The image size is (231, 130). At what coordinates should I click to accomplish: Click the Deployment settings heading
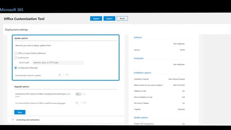pyautogui.click(x=17, y=30)
